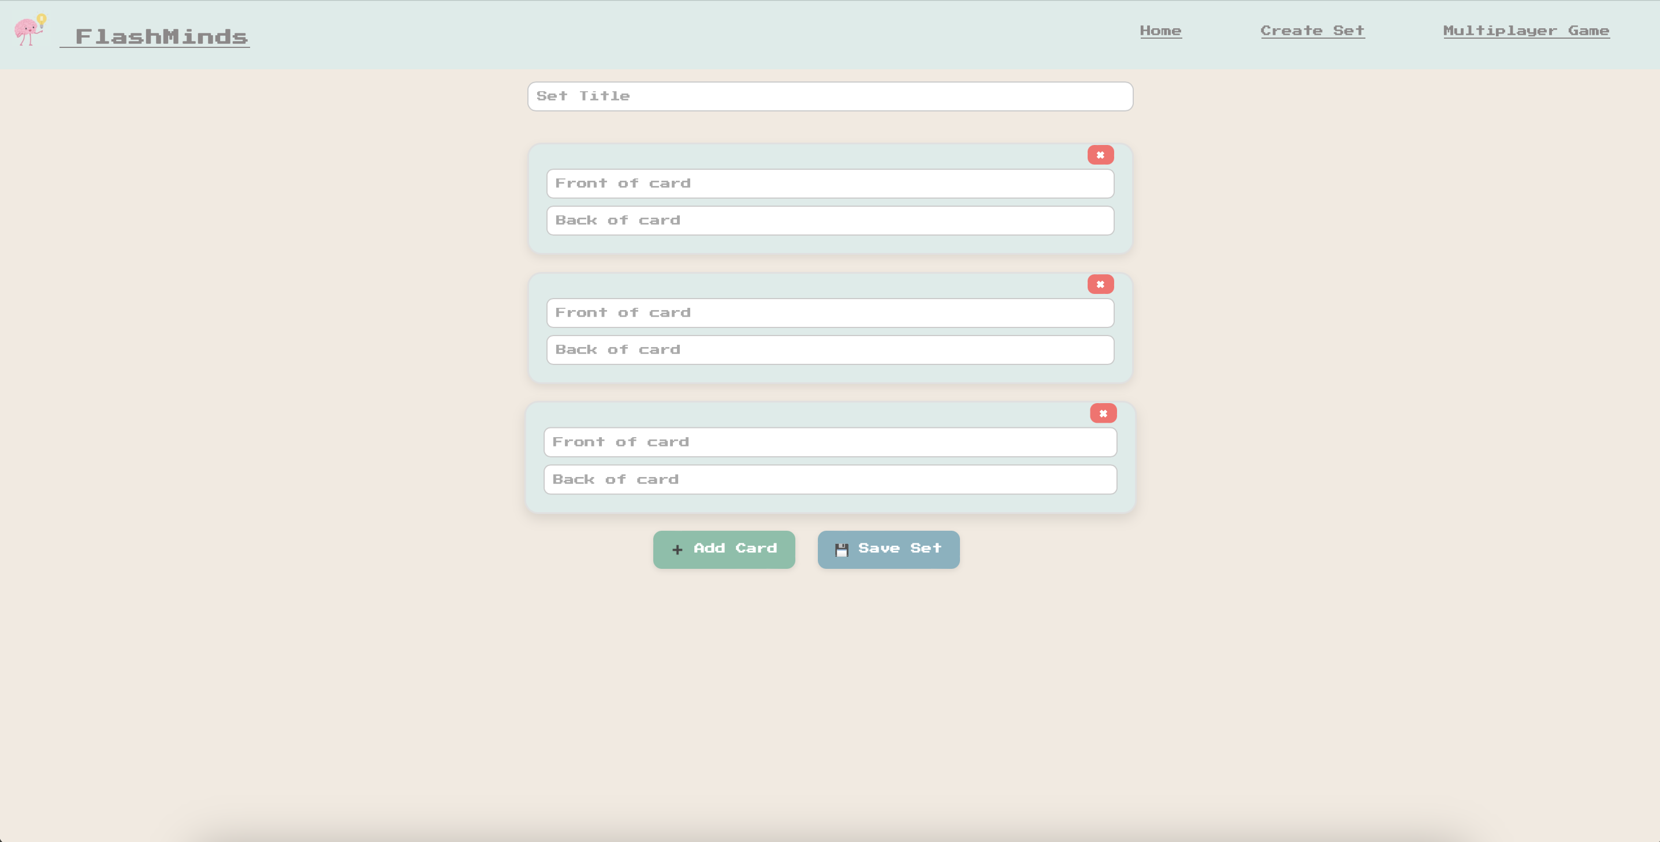1660x842 pixels.
Task: Open the Home navigation link
Action: (x=1160, y=31)
